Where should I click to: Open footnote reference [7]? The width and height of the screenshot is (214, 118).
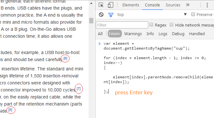pyautogui.click(x=79, y=89)
